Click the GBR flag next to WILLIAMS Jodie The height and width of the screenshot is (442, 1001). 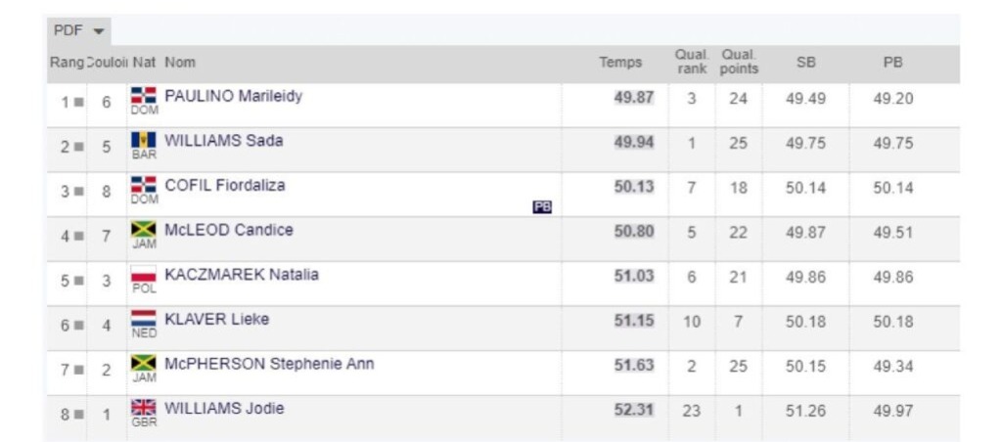pyautogui.click(x=143, y=407)
